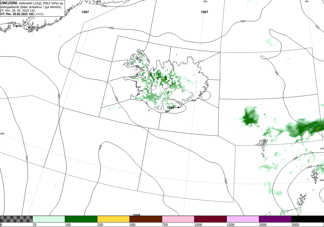Image resolution: width=324 pixels, height=227 pixels.
Task: Click the legend value 100
Action: 68,225
